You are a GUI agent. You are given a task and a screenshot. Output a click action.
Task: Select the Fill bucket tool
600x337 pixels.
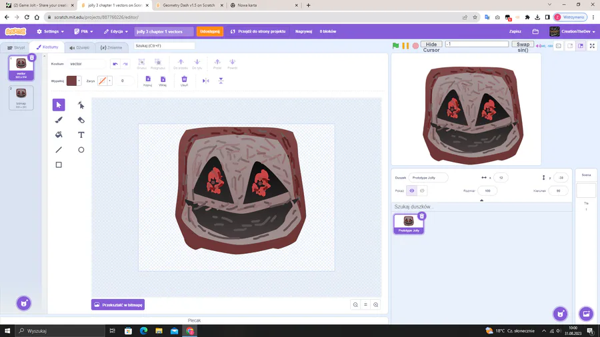[x=59, y=135]
